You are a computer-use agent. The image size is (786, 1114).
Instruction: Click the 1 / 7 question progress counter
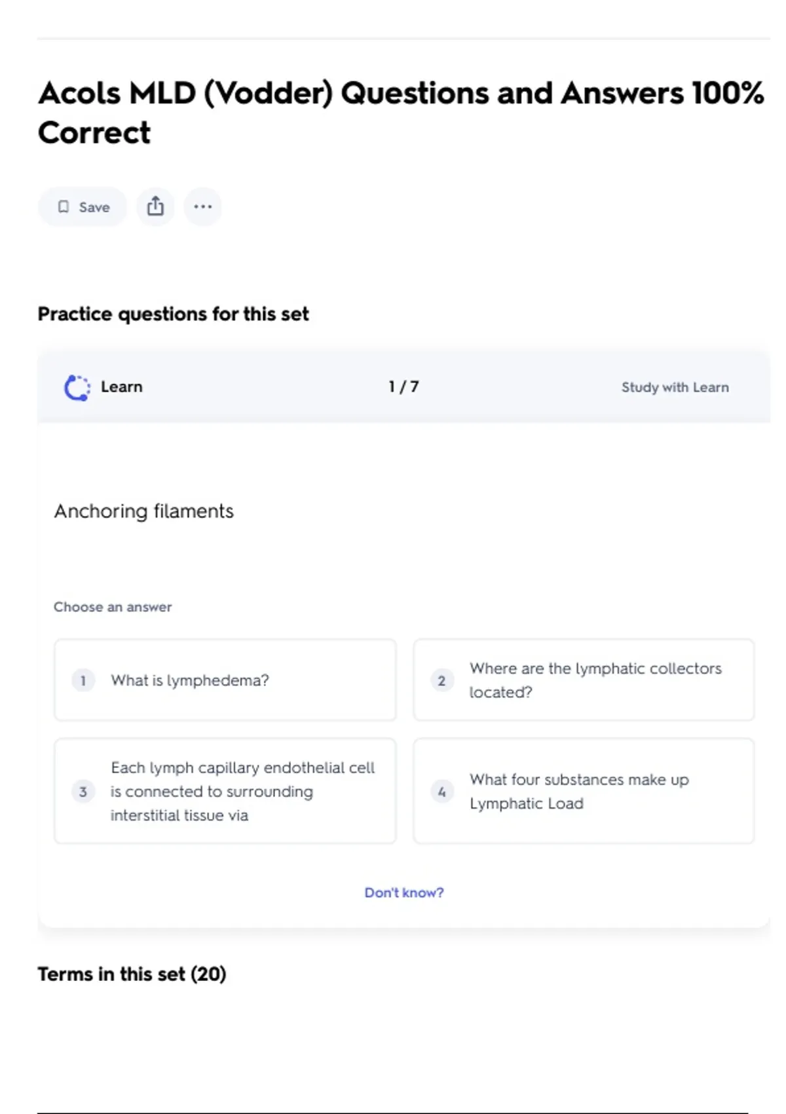click(403, 387)
